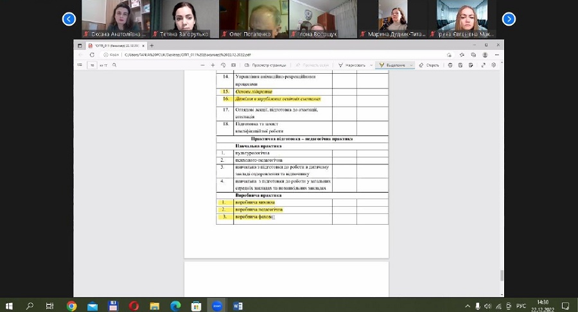The width and height of the screenshot is (578, 312).
Task: Toggle the Draw (Нарисовать) pen tool
Action: [x=351, y=65]
